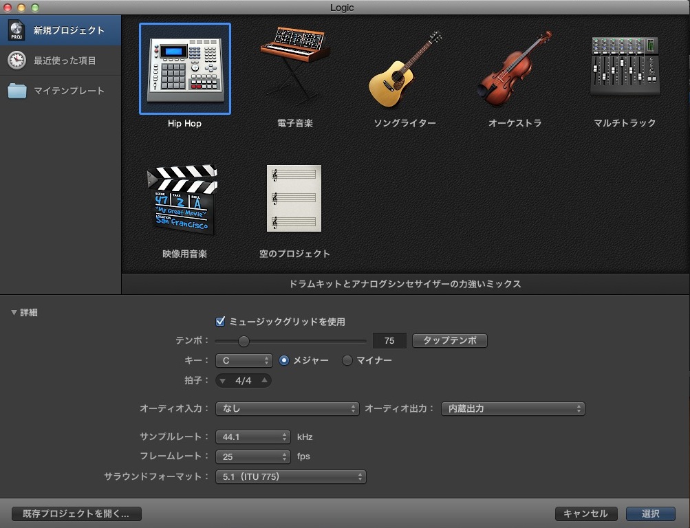Screen dimensions: 690x528
Task: Open the サンプルレート dropdown showing 44.1
Action: 253,437
